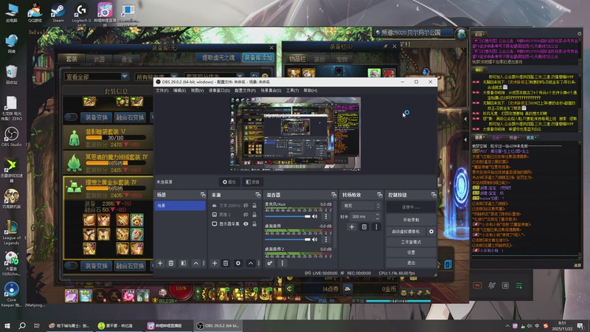Viewport: 590px width, 332px height.
Task: Adjust transition duration 300 ms stepper
Action: click(378, 216)
